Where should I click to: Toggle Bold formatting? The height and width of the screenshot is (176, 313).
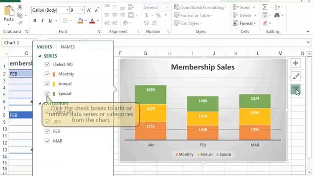(x=35, y=21)
